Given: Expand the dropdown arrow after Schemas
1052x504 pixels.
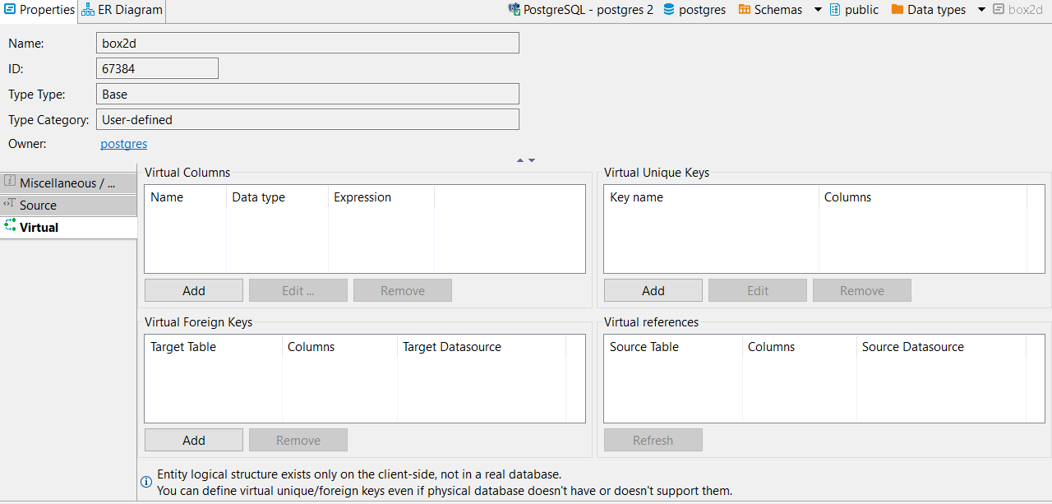Looking at the screenshot, I should (818, 10).
